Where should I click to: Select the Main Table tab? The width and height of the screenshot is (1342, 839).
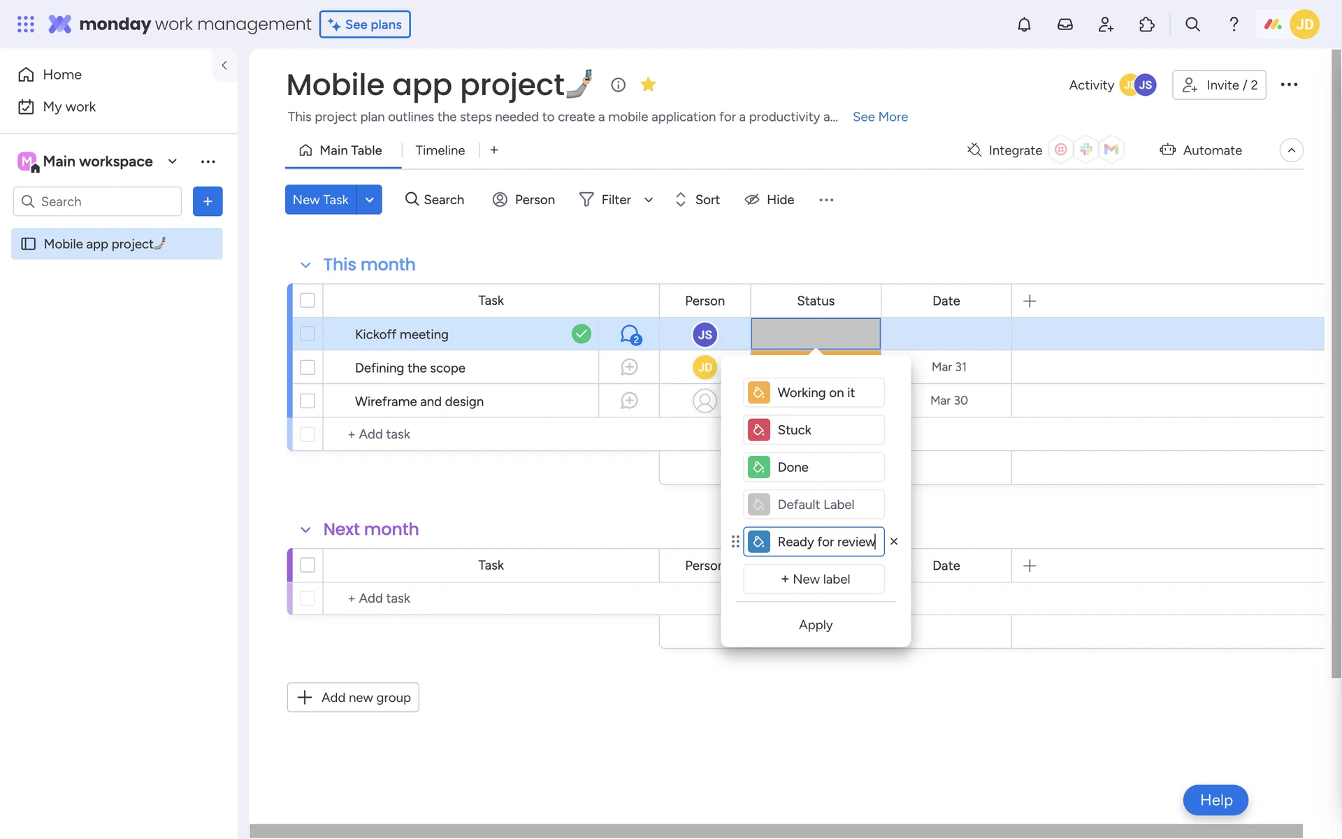(x=342, y=150)
